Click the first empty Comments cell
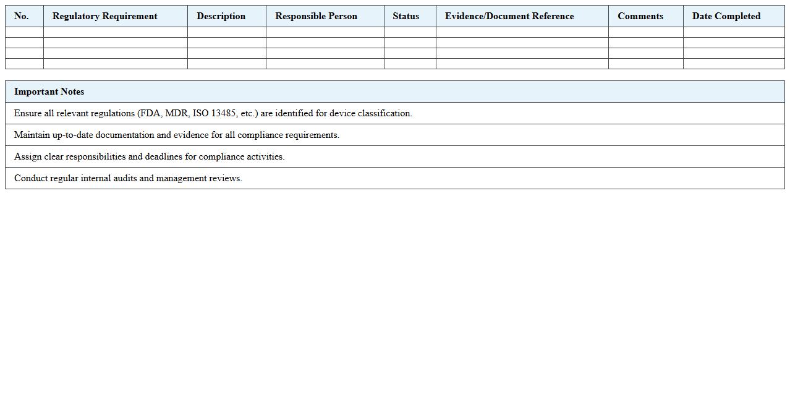 (645, 32)
